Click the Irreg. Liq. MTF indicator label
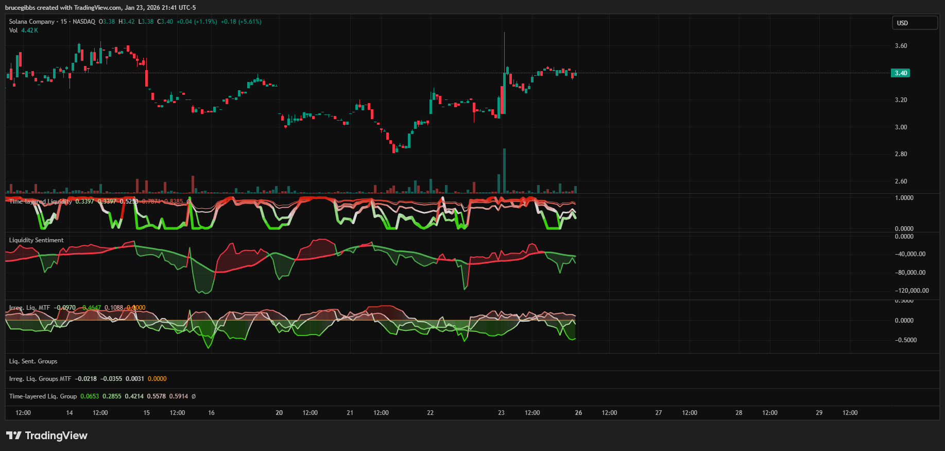The height and width of the screenshot is (451, 945). point(29,308)
